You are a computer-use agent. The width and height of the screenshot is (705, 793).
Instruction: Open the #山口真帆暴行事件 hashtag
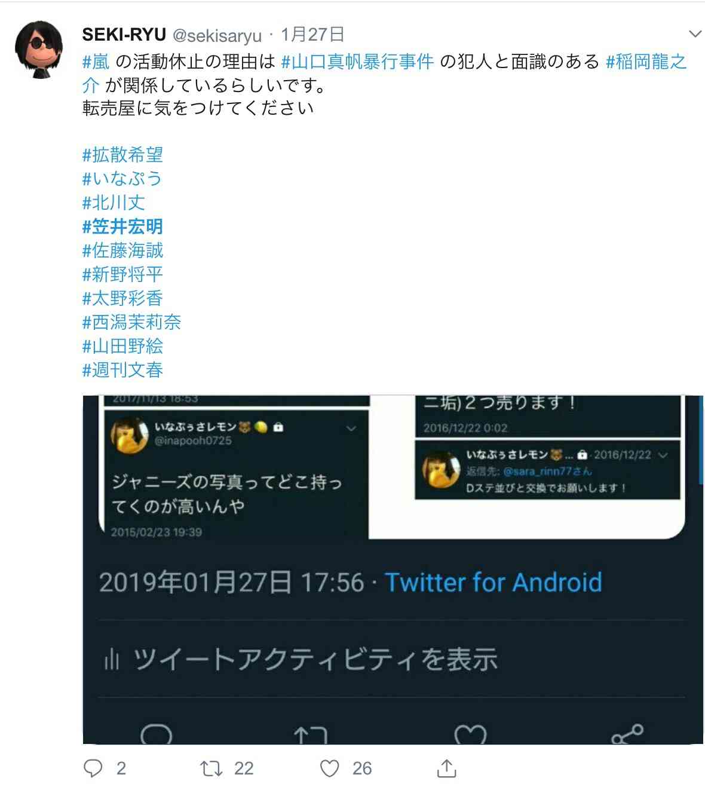[357, 62]
